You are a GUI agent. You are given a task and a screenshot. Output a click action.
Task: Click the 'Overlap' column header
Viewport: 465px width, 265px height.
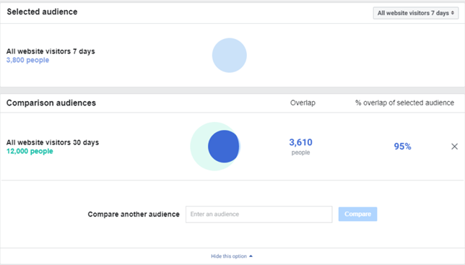click(x=303, y=103)
